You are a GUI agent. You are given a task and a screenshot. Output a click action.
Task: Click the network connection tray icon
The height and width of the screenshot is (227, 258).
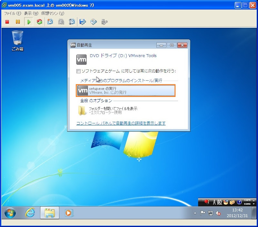tap(210, 213)
